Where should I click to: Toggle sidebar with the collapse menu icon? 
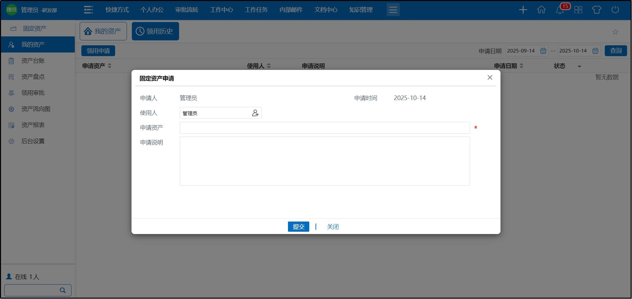click(88, 10)
